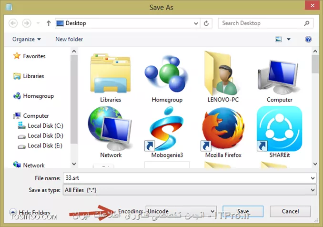Click the navigation pane scroll up arrow
Viewport: 323px width, 227px height.
pos(74,51)
